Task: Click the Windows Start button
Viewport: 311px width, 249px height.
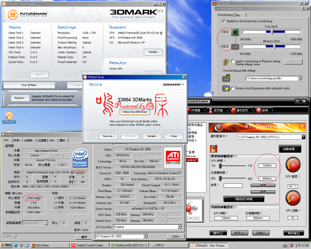Action: (6, 246)
